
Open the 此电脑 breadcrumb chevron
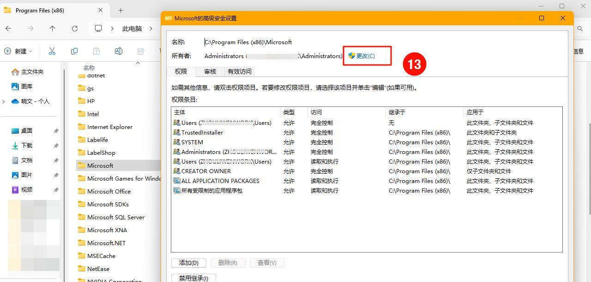(x=151, y=28)
